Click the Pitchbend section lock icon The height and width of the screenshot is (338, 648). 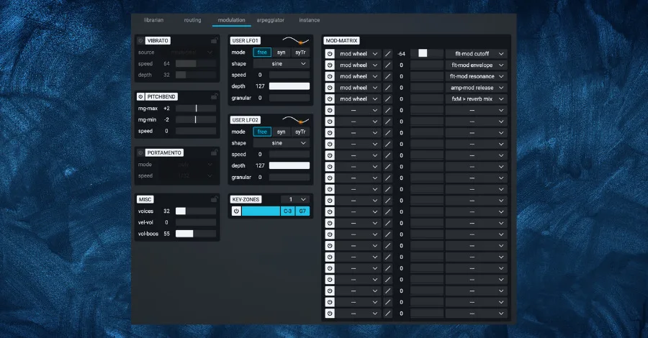point(214,96)
